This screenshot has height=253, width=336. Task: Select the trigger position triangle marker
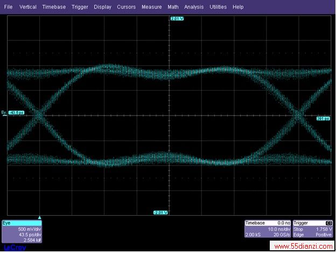click(x=40, y=217)
